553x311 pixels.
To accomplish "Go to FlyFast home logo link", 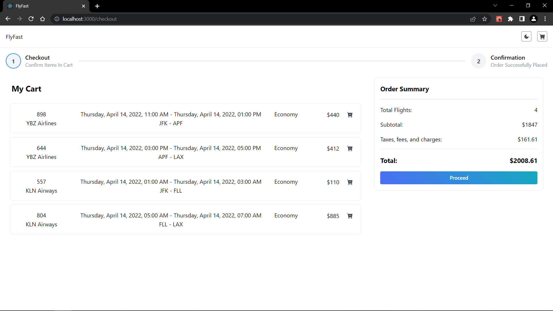I will point(14,37).
